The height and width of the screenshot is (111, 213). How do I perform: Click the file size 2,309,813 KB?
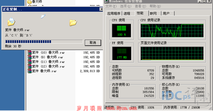click(x=90, y=71)
